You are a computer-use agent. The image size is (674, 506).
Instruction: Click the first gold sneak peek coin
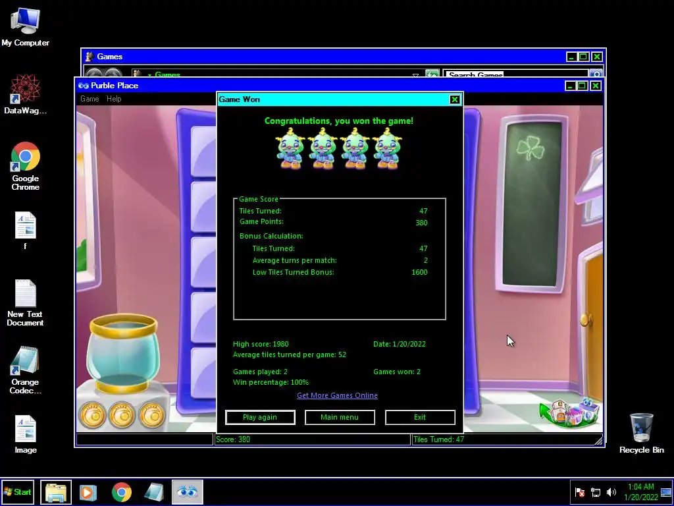(x=91, y=415)
